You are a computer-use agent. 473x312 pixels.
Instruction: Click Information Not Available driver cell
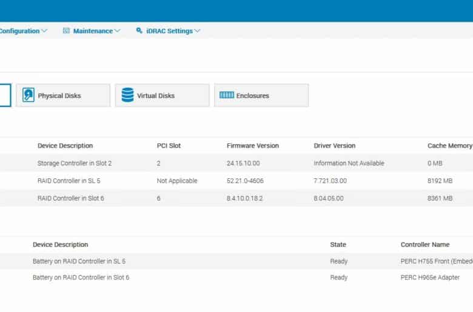point(349,163)
